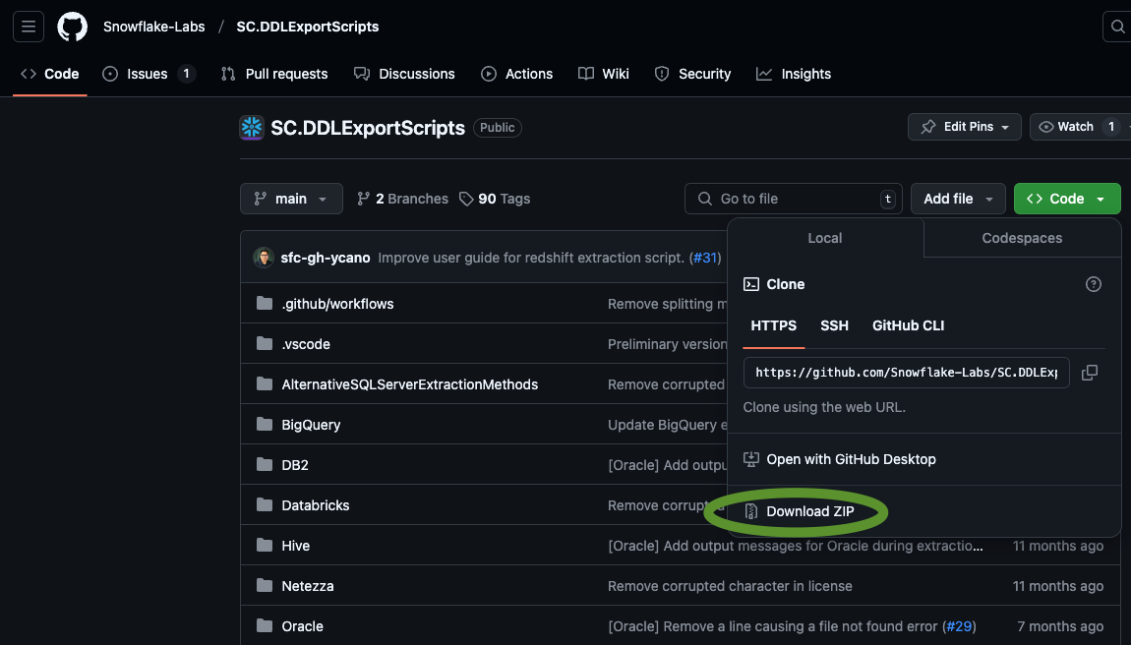Click the clone help question icon

(1094, 284)
